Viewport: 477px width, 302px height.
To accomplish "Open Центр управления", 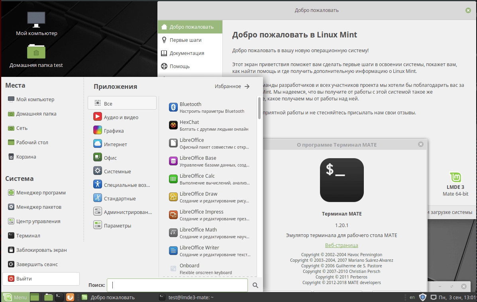I will (x=41, y=221).
